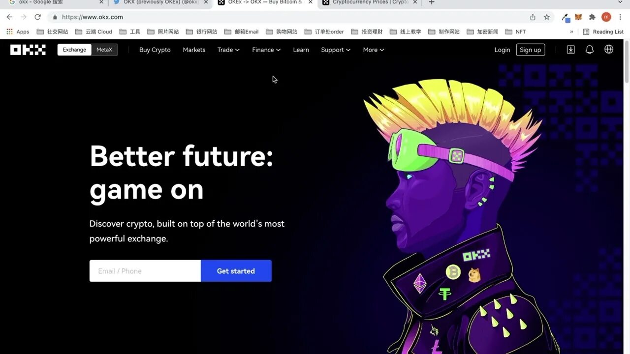This screenshot has height=354, width=630.
Task: Expand the Support dropdown menu
Action: coord(336,50)
